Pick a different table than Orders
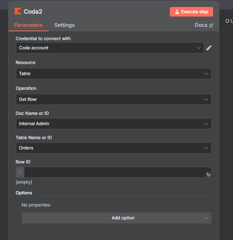 (114, 148)
